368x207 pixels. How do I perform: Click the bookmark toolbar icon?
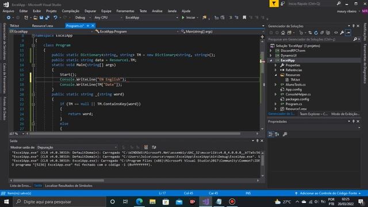[x=244, y=18]
